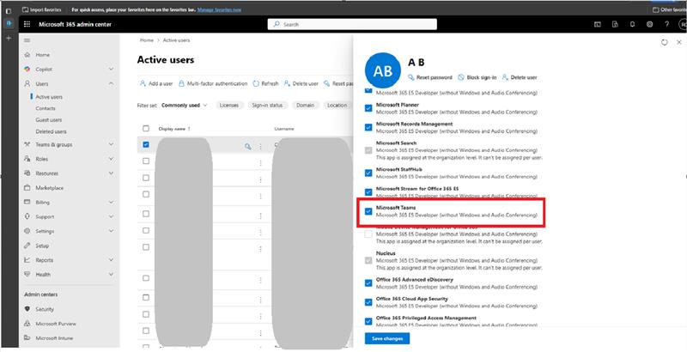Open the Microsoft Purview admin center
The image size is (687, 352).
coord(56,324)
